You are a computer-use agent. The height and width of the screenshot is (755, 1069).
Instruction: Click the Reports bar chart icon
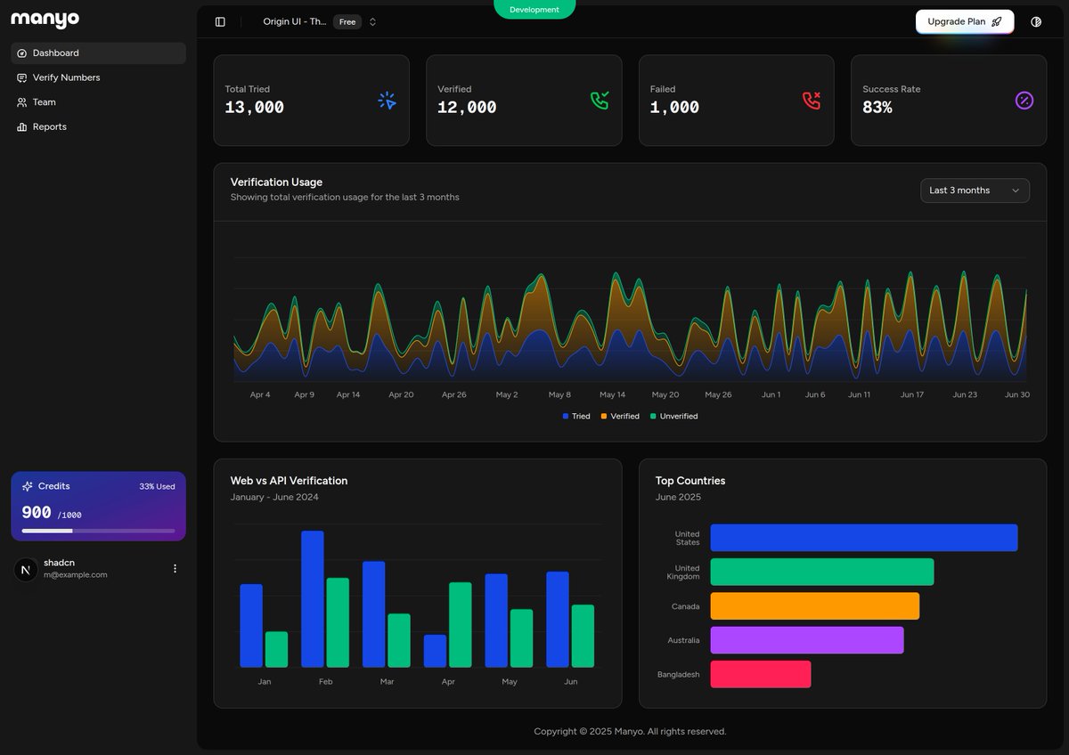(x=22, y=127)
